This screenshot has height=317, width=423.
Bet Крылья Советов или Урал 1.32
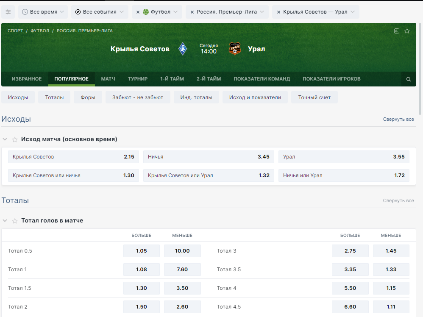[209, 175]
